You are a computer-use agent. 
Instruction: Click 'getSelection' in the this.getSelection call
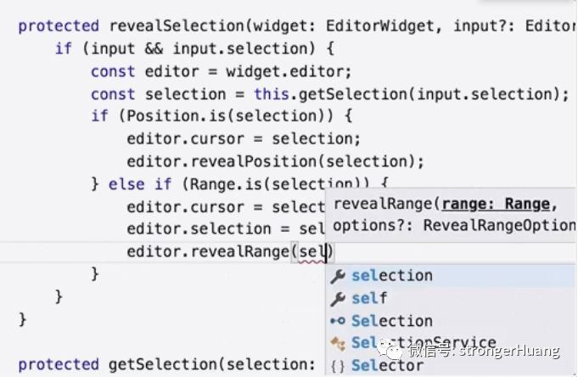click(x=352, y=94)
